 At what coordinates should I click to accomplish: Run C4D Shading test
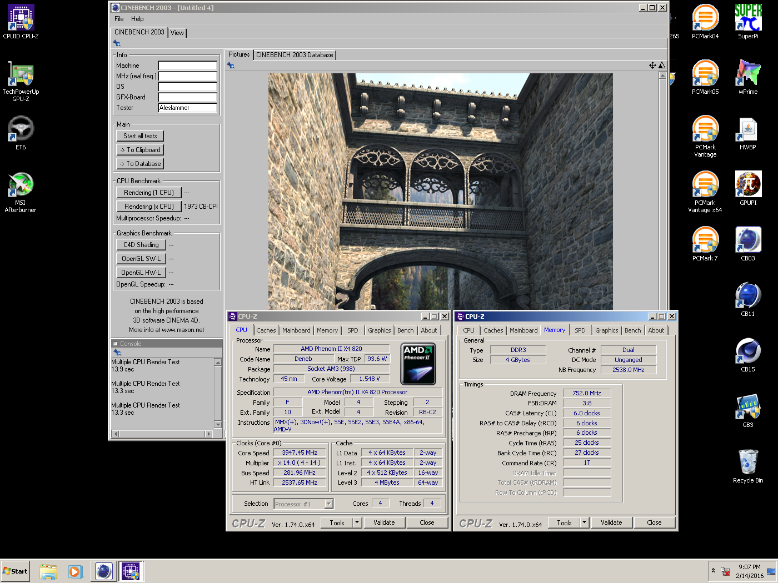(141, 245)
